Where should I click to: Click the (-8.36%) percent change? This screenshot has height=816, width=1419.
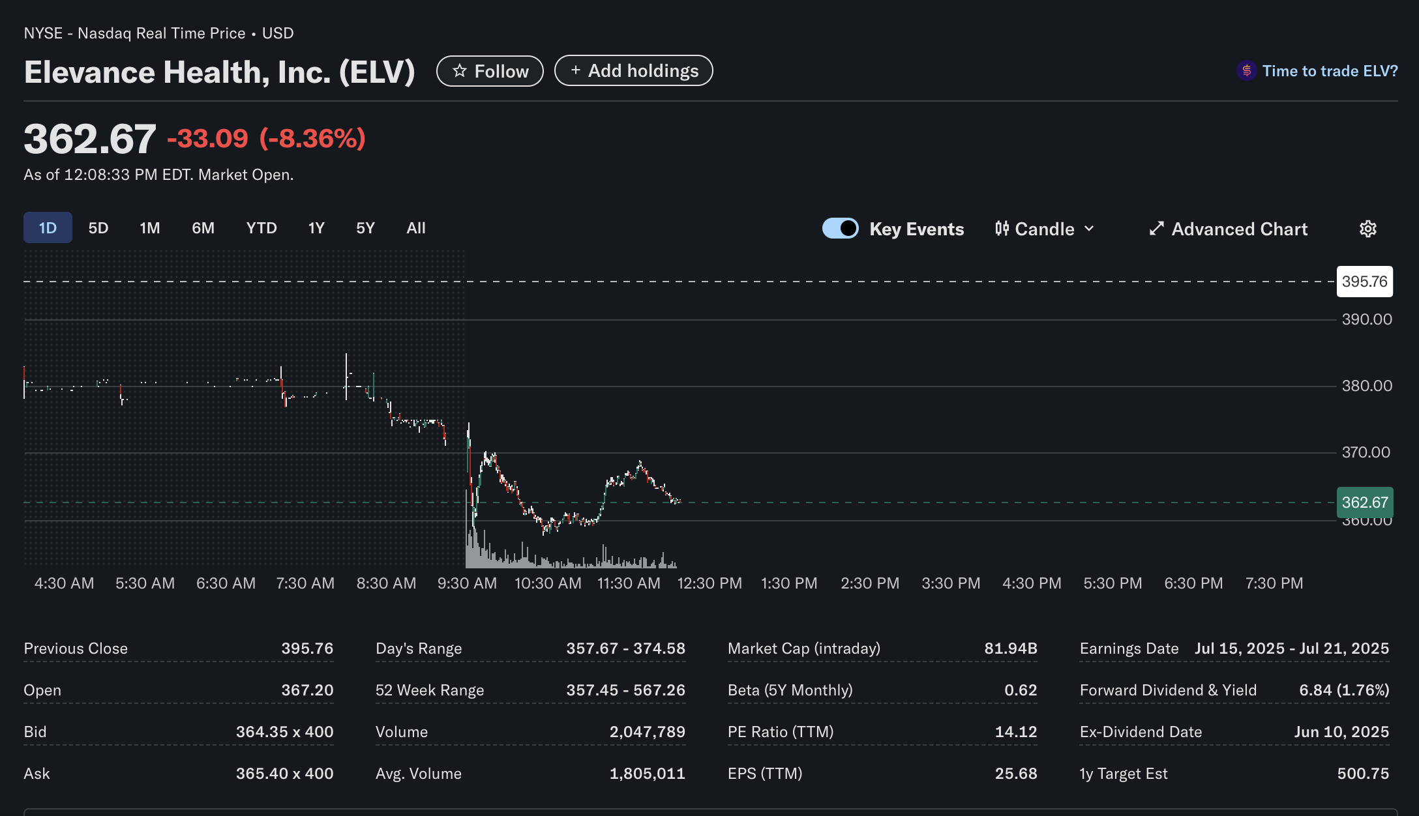click(x=312, y=138)
